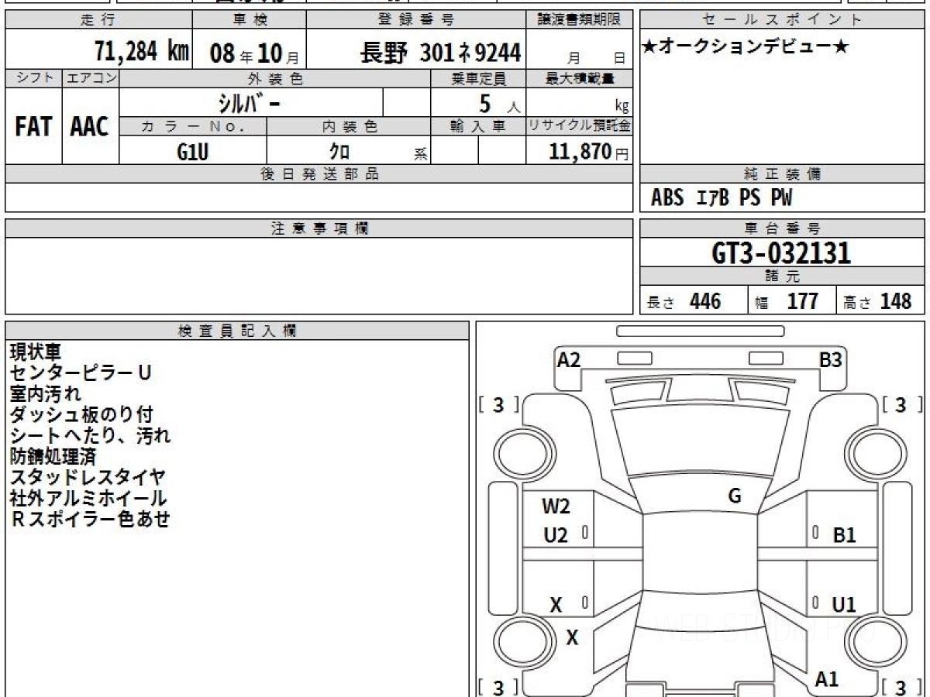Select the Rスポイラー色あせ note

(x=91, y=519)
